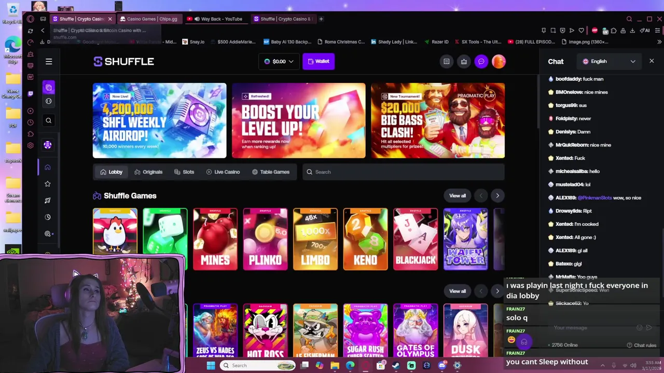Image resolution: width=664 pixels, height=373 pixels.
Task: Open the Plinko game thumbnail
Action: point(265,239)
